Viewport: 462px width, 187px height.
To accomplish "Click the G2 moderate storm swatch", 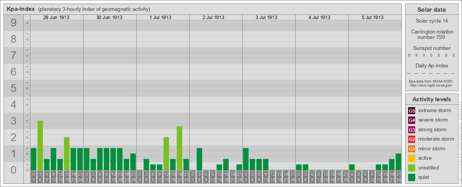I will coord(412,139).
